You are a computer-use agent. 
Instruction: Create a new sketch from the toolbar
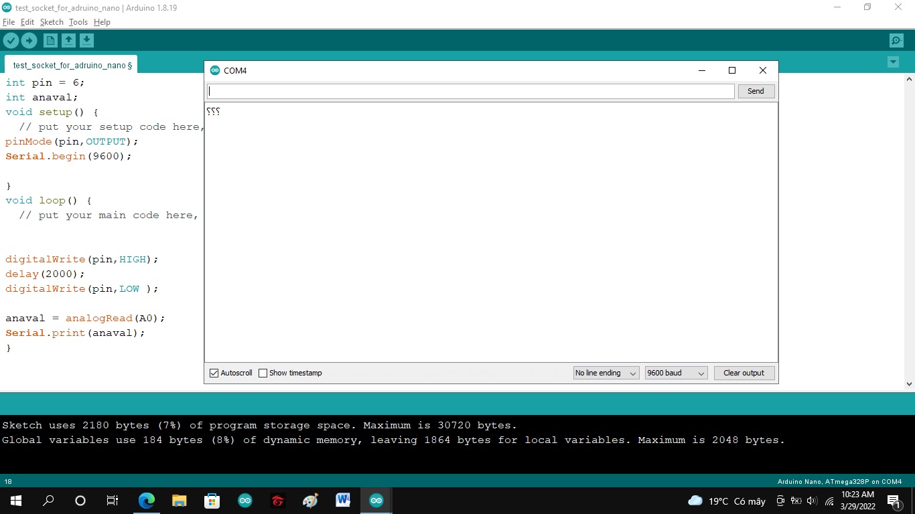tap(50, 40)
